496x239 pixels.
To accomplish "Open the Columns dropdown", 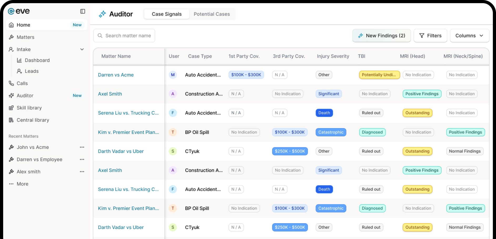I will [x=469, y=36].
